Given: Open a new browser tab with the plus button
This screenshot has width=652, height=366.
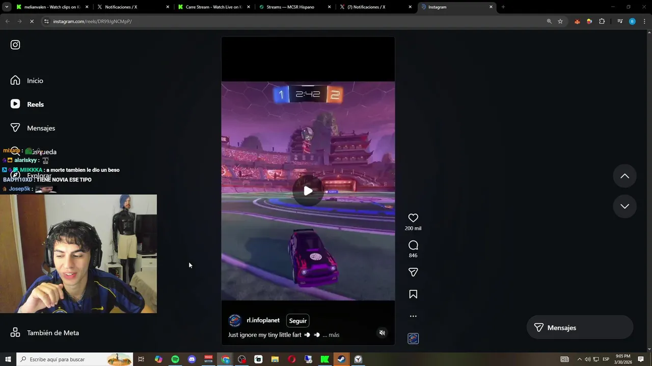Looking at the screenshot, I should coord(503,7).
